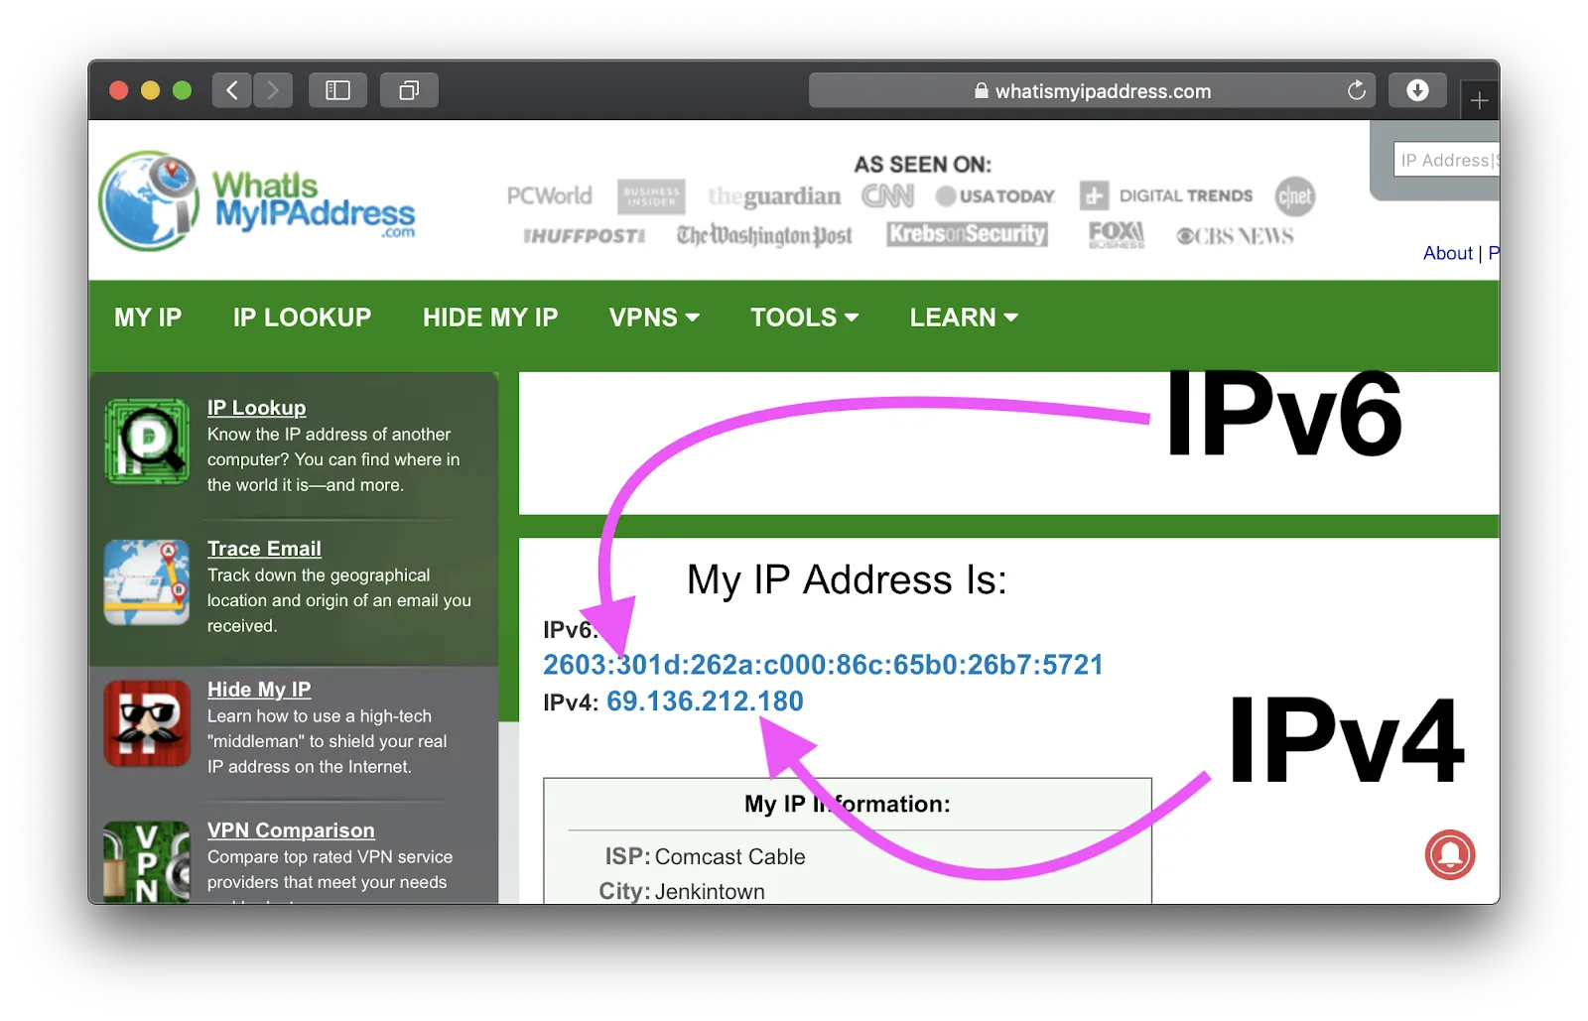Click the USA Today logo
This screenshot has width=1588, height=1021.
(995, 196)
